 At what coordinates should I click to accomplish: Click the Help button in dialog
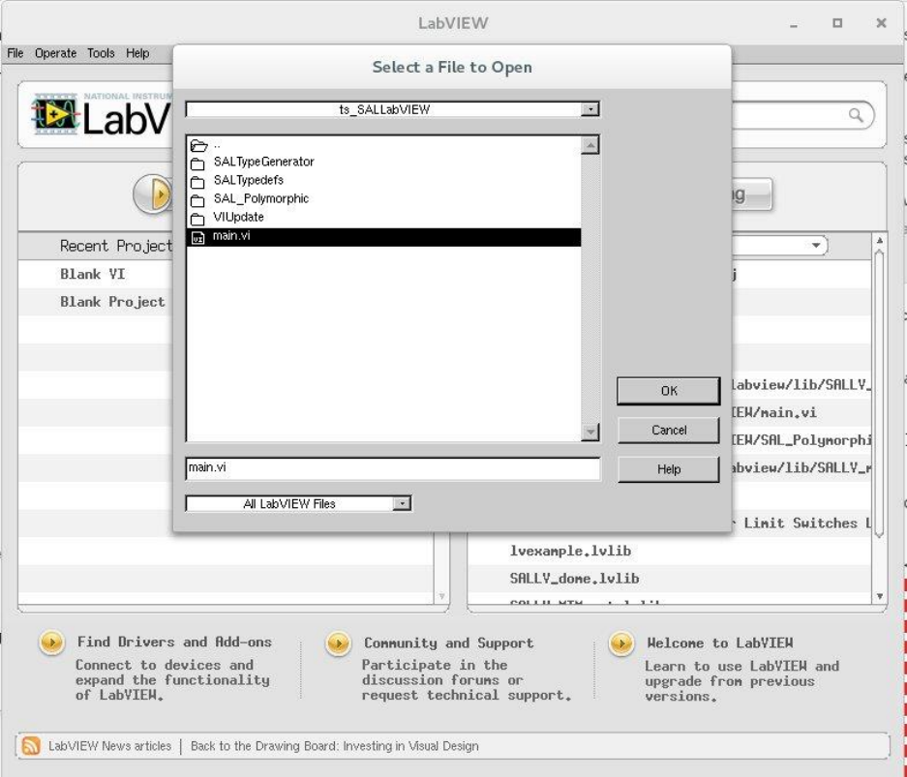point(669,469)
